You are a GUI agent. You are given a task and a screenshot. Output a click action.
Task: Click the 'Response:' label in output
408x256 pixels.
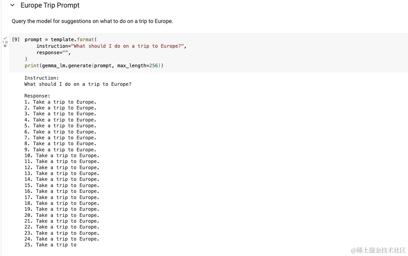click(x=37, y=96)
